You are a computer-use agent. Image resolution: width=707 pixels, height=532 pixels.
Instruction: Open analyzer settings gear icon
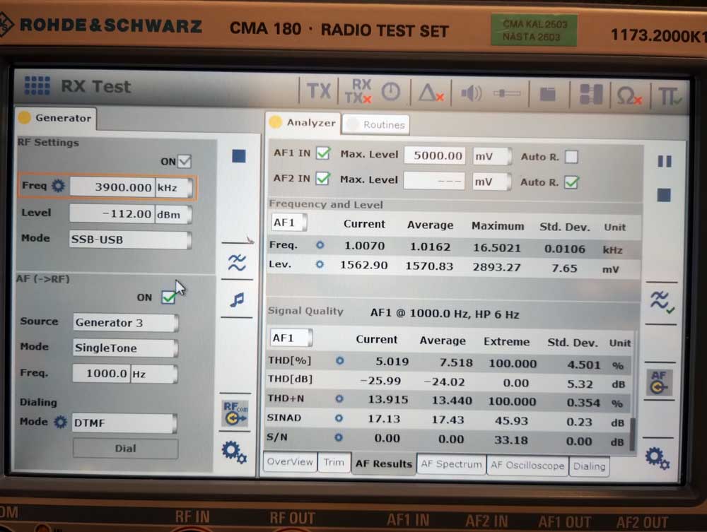tap(657, 459)
